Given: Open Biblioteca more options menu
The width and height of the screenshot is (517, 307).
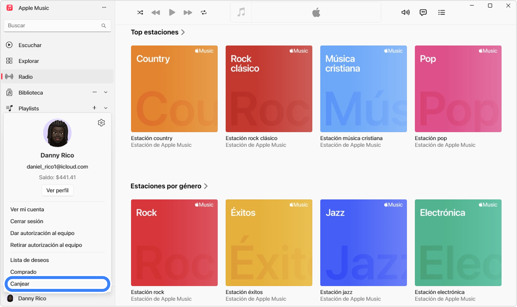Looking at the screenshot, I should pos(95,92).
